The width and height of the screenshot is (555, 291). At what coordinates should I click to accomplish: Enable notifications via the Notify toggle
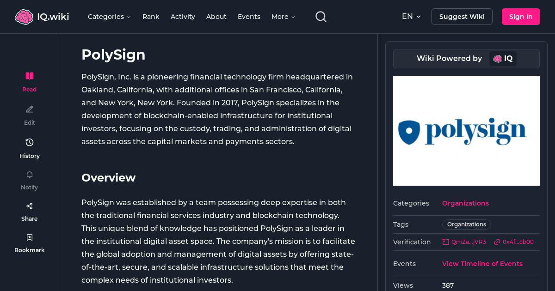29,175
